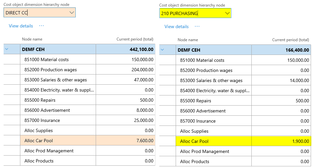Click Current period (total) header on right
The width and height of the screenshot is (313, 168).
pyautogui.click(x=290, y=40)
